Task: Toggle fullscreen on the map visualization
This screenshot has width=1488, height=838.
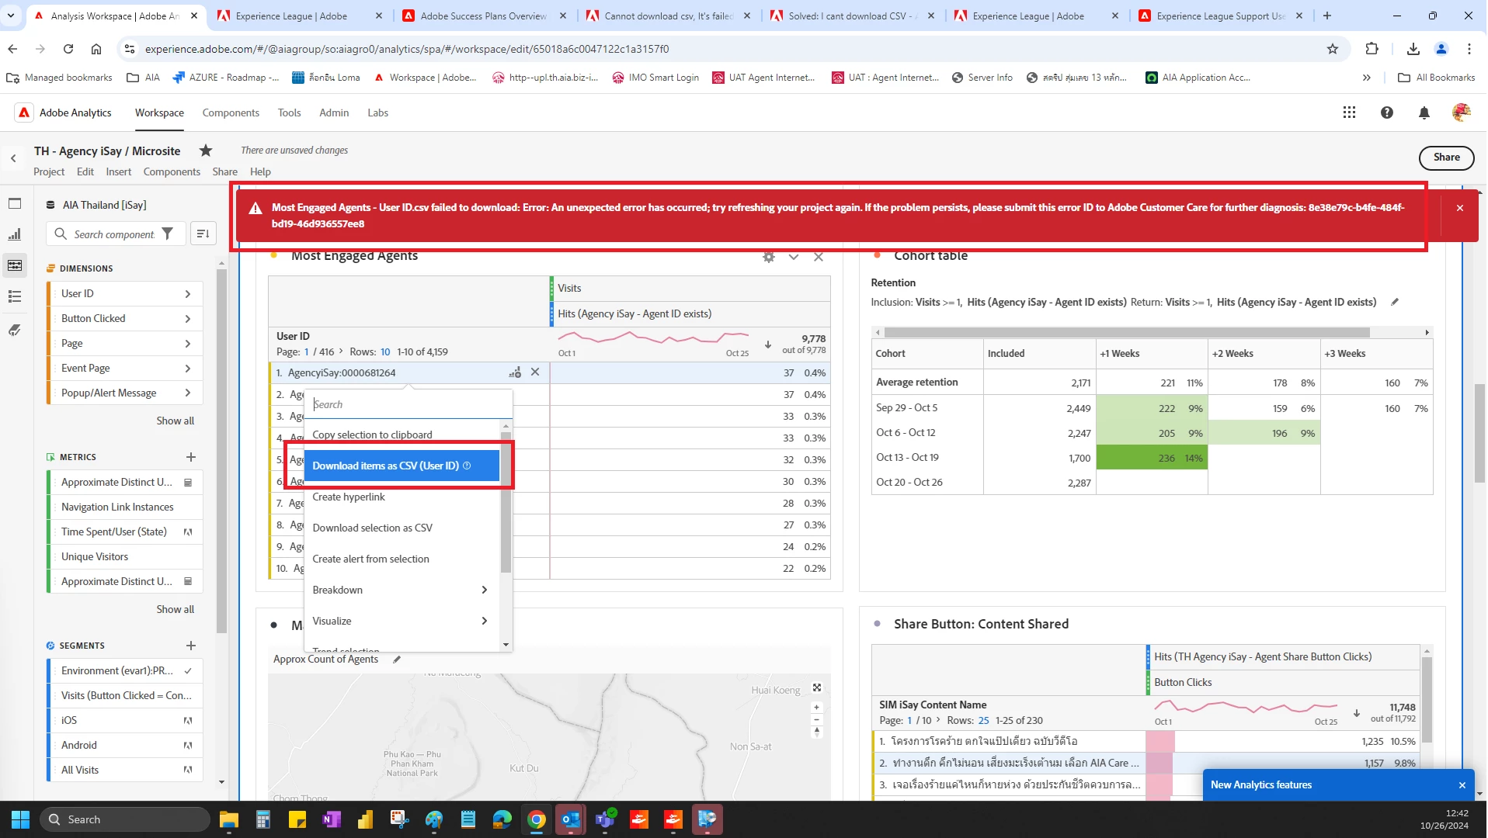Action: tap(817, 687)
